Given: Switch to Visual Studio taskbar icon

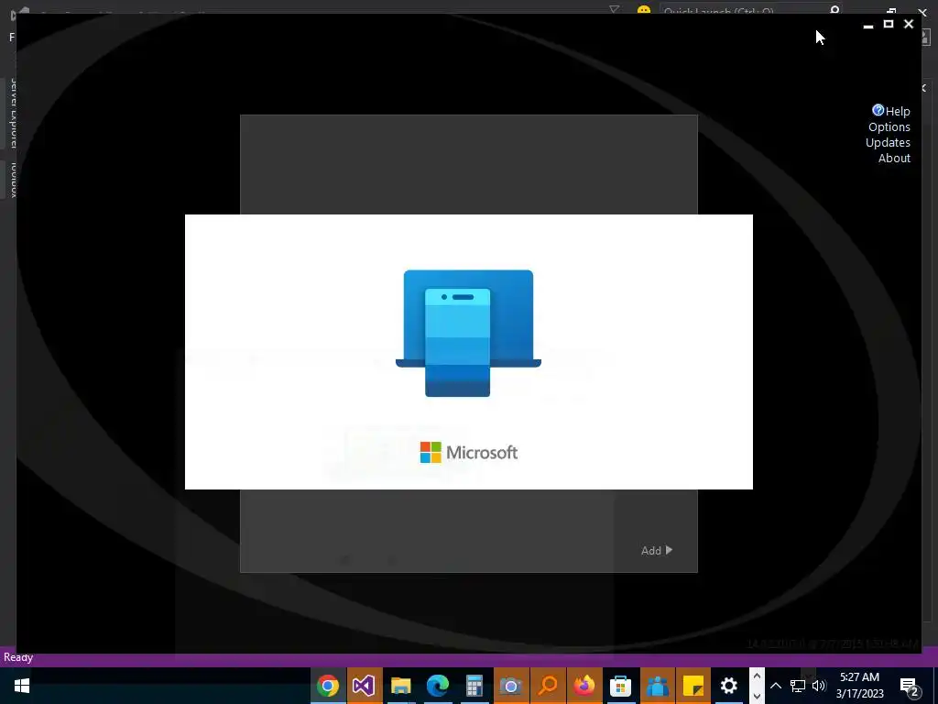Looking at the screenshot, I should (364, 686).
